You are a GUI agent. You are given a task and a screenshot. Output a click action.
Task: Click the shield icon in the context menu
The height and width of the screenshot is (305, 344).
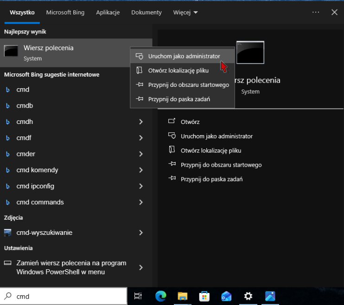tap(139, 56)
